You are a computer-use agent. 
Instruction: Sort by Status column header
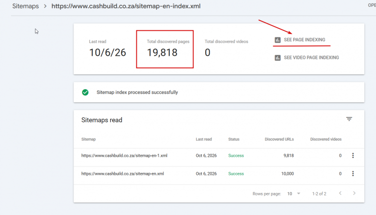[234, 139]
